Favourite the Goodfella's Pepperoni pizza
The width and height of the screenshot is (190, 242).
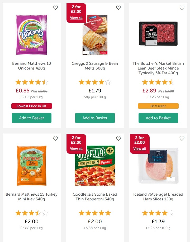pos(118,139)
